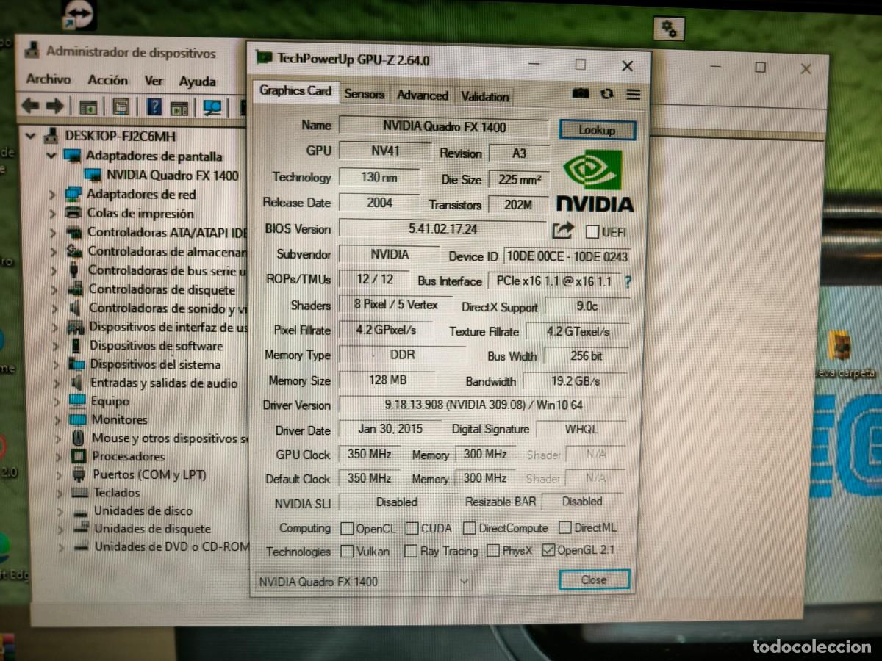The height and width of the screenshot is (661, 882).
Task: Click the BIOS export share icon
Action: 562,231
